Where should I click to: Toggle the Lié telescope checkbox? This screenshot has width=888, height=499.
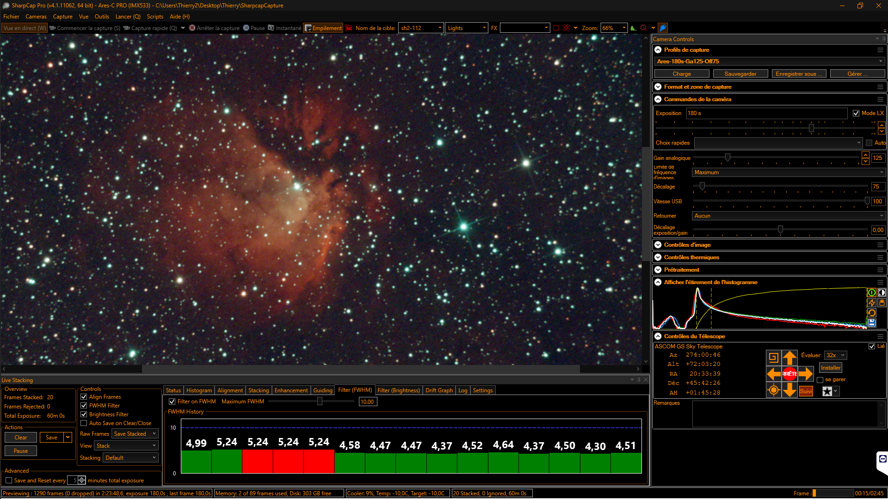pyautogui.click(x=872, y=346)
